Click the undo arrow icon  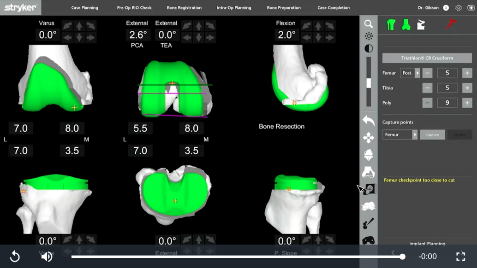369,120
